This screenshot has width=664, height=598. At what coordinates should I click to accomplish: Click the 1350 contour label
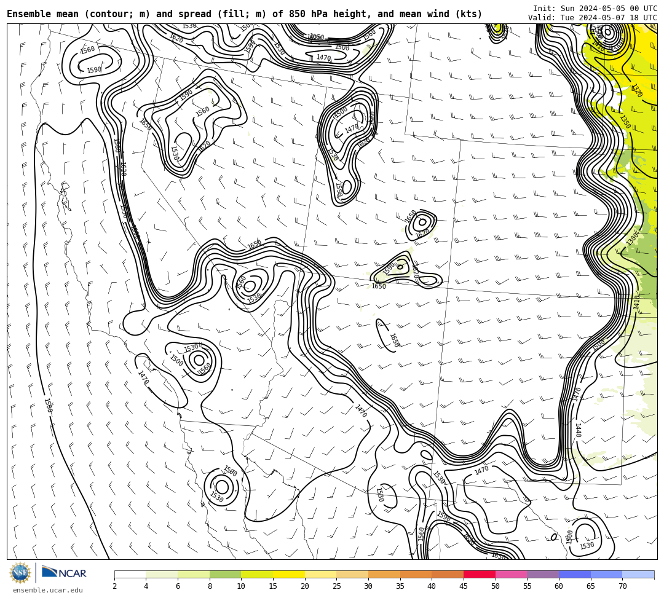click(x=625, y=122)
